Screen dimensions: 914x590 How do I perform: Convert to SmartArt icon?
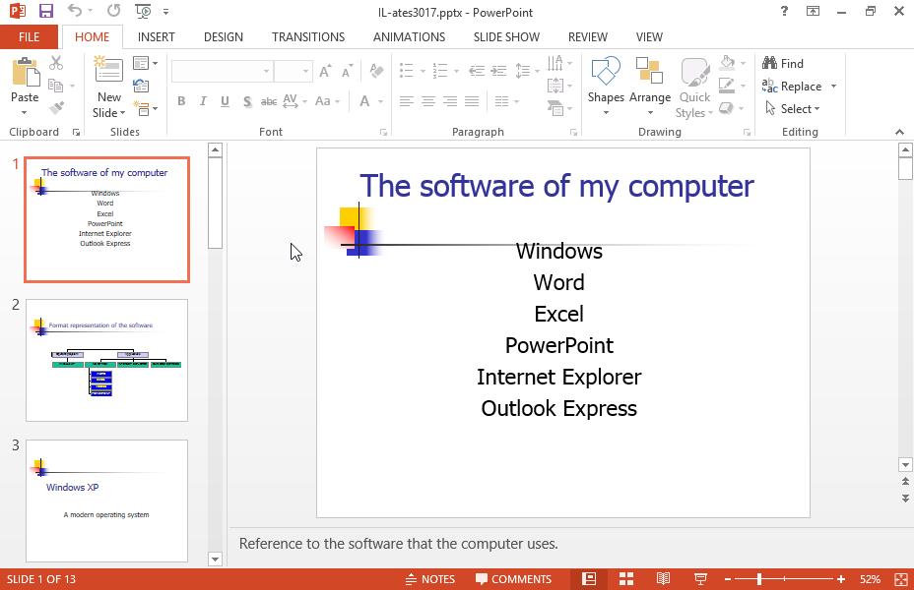click(x=555, y=107)
